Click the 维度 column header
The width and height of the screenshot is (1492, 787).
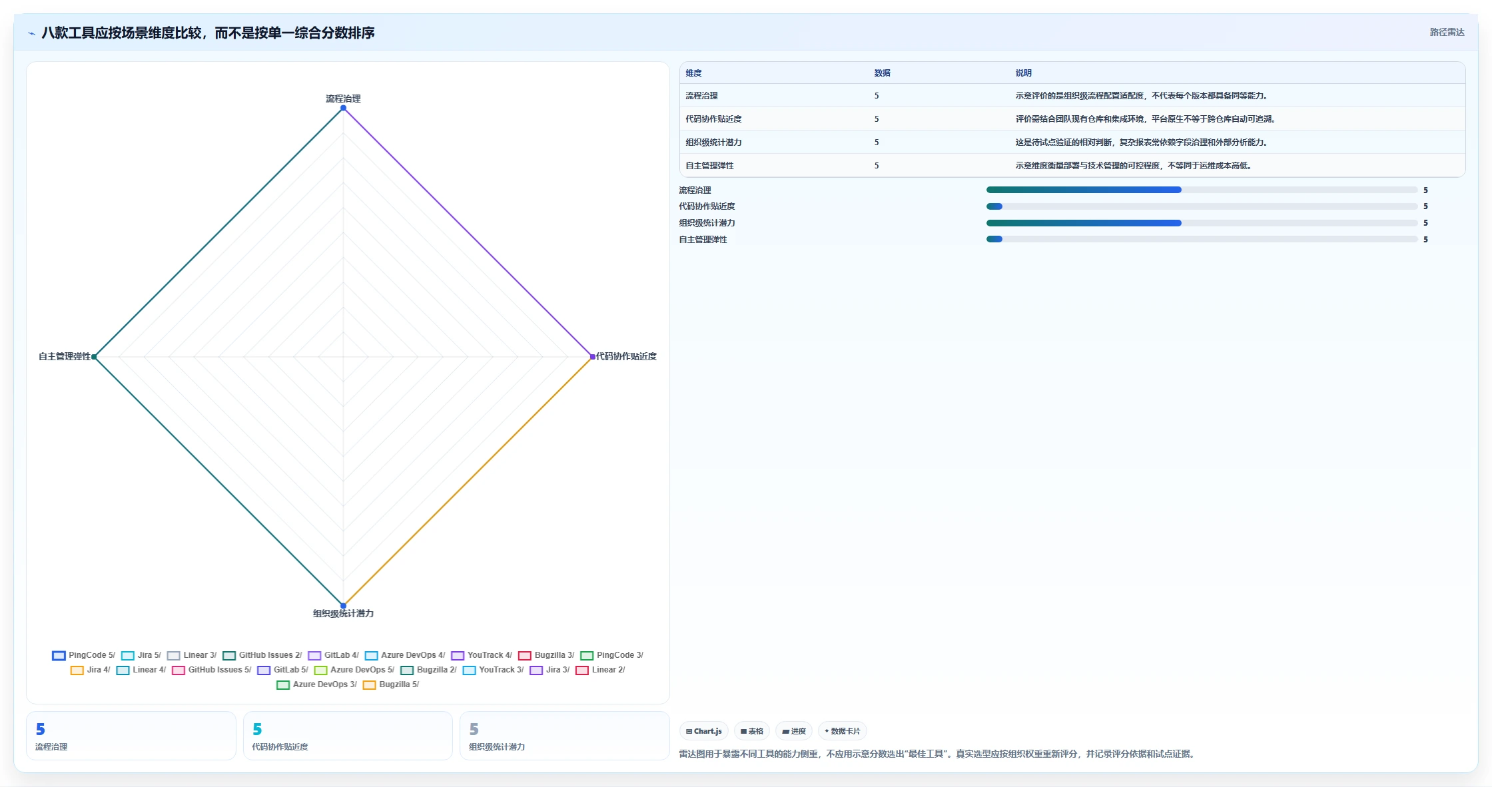pyautogui.click(x=693, y=73)
